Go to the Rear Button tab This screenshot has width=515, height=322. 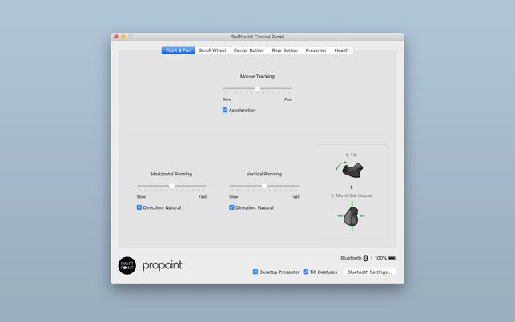coord(284,50)
